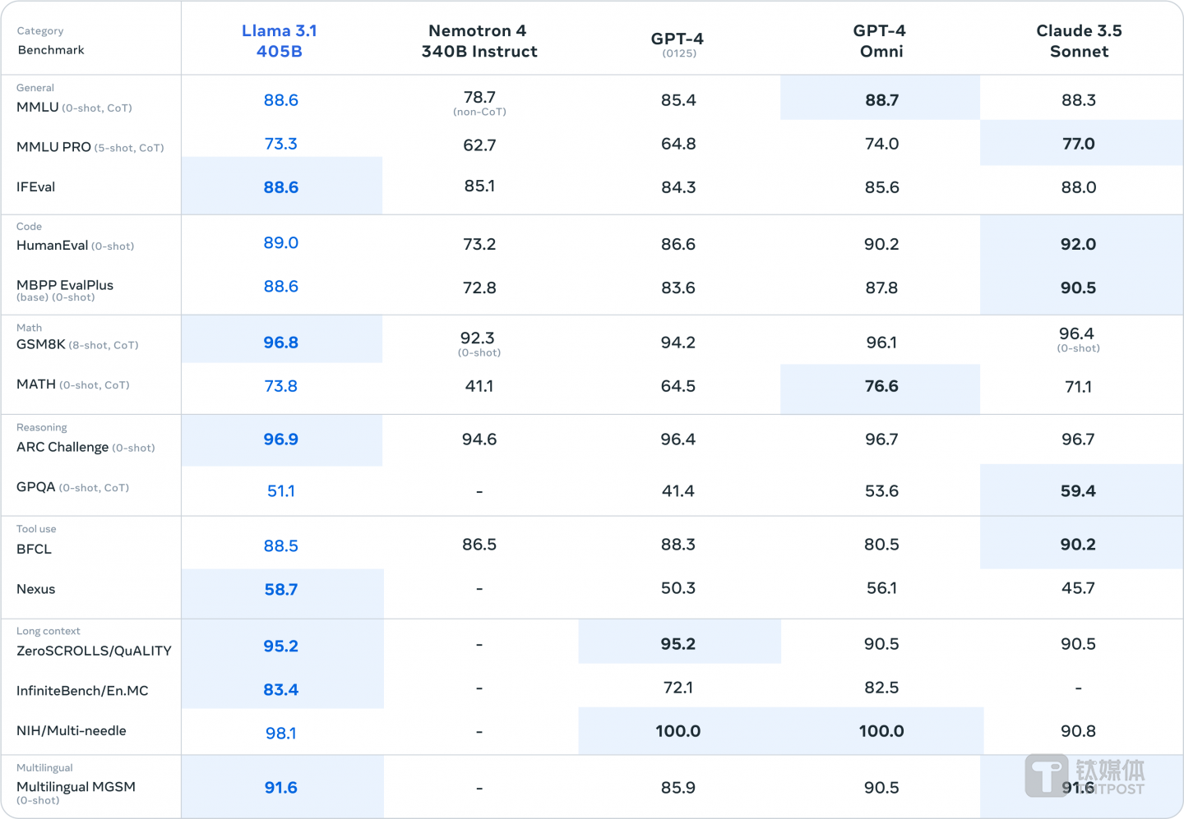Click the IFEval benchmark label
This screenshot has width=1184, height=819.
click(36, 187)
